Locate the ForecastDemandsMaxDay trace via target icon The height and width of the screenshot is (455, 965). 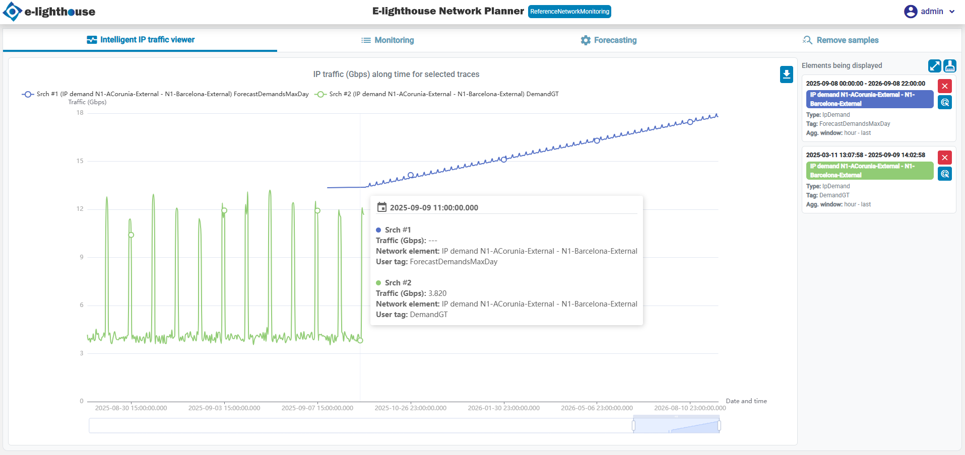(945, 103)
